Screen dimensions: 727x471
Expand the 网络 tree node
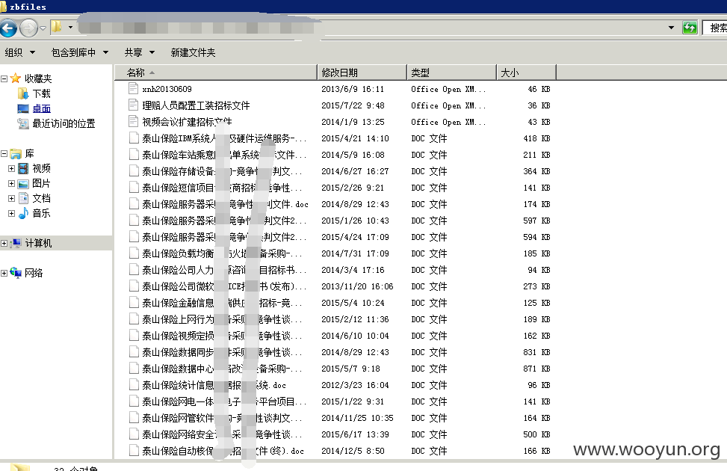(4, 273)
